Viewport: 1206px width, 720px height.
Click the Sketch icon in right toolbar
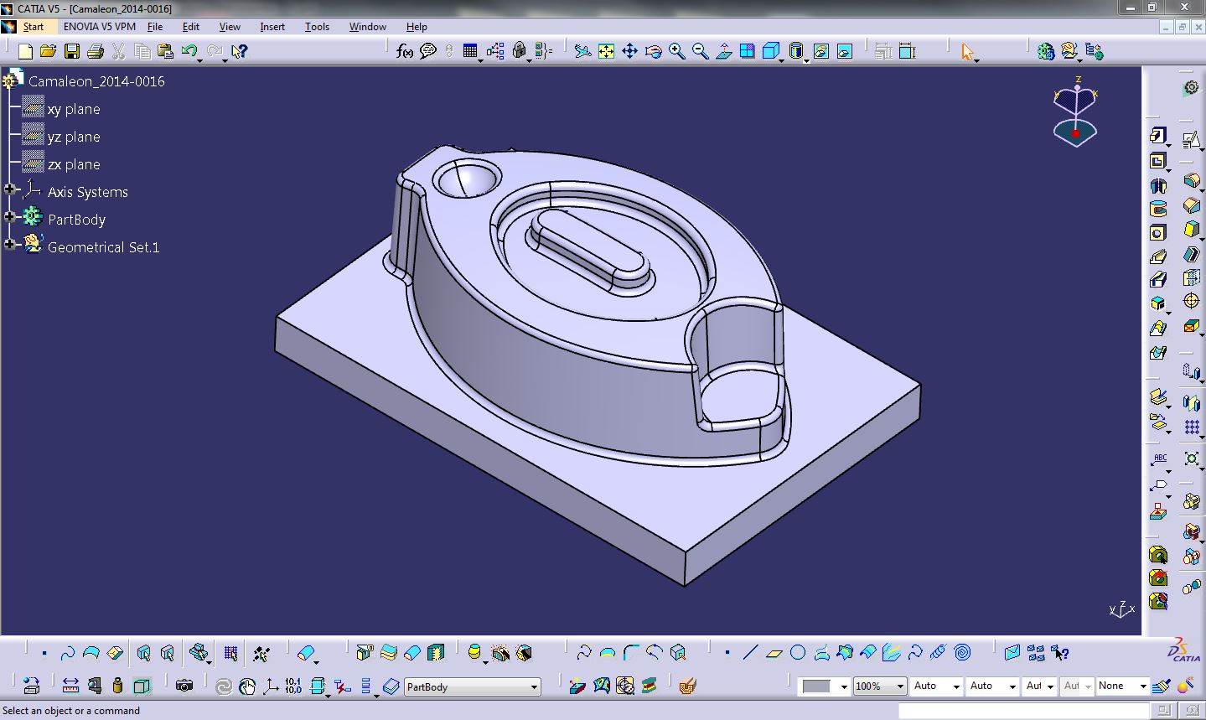[x=1191, y=139]
